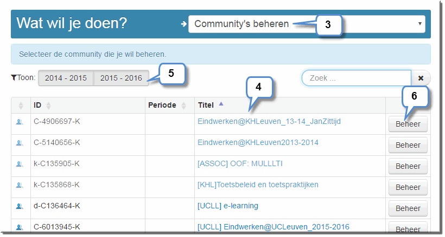Viewport: 445px width, 237px height.
Task: Click Beheer for [ASSOC] OOF: MULLLTI
Action: click(408, 166)
